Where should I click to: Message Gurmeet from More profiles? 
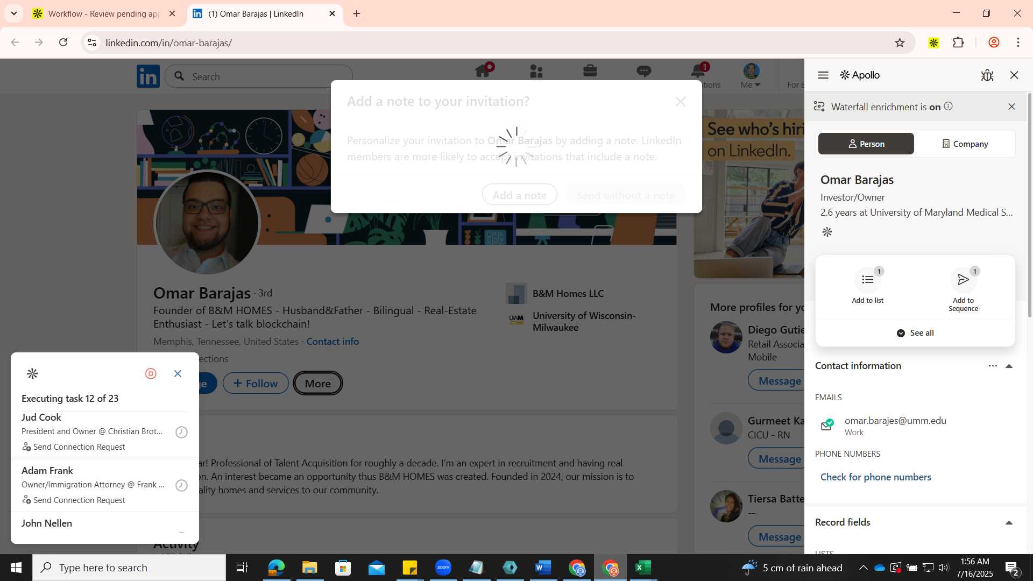point(776,459)
